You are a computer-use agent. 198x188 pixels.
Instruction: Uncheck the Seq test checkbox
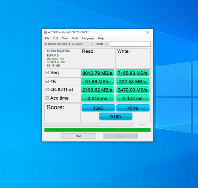pyautogui.click(x=47, y=72)
